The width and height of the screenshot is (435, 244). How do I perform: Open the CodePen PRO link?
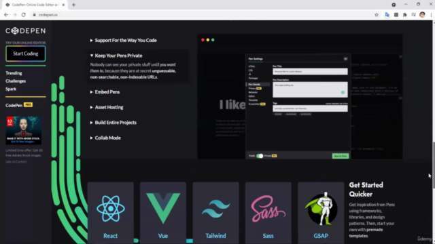tap(19, 105)
